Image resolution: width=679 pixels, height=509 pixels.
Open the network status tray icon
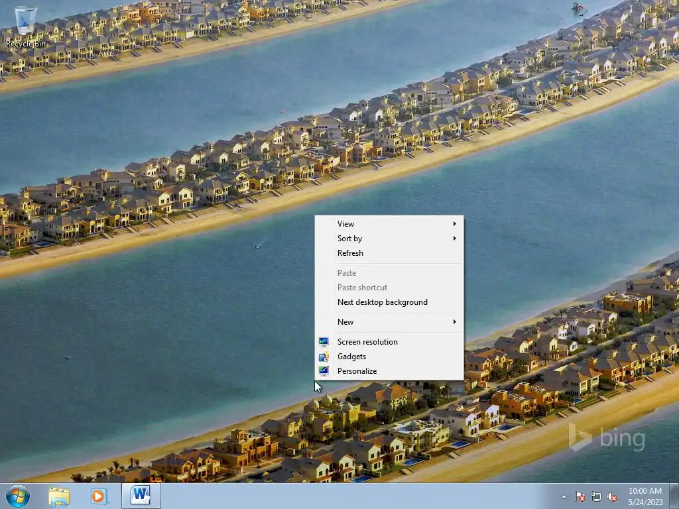point(596,496)
